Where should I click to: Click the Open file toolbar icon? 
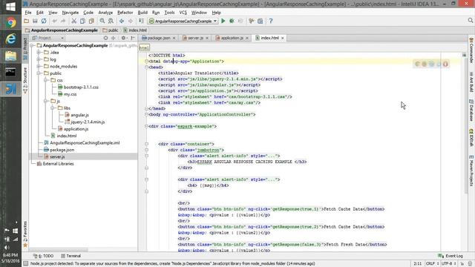coord(27,21)
